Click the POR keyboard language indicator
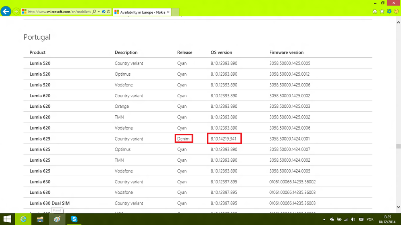 pyautogui.click(x=370, y=219)
